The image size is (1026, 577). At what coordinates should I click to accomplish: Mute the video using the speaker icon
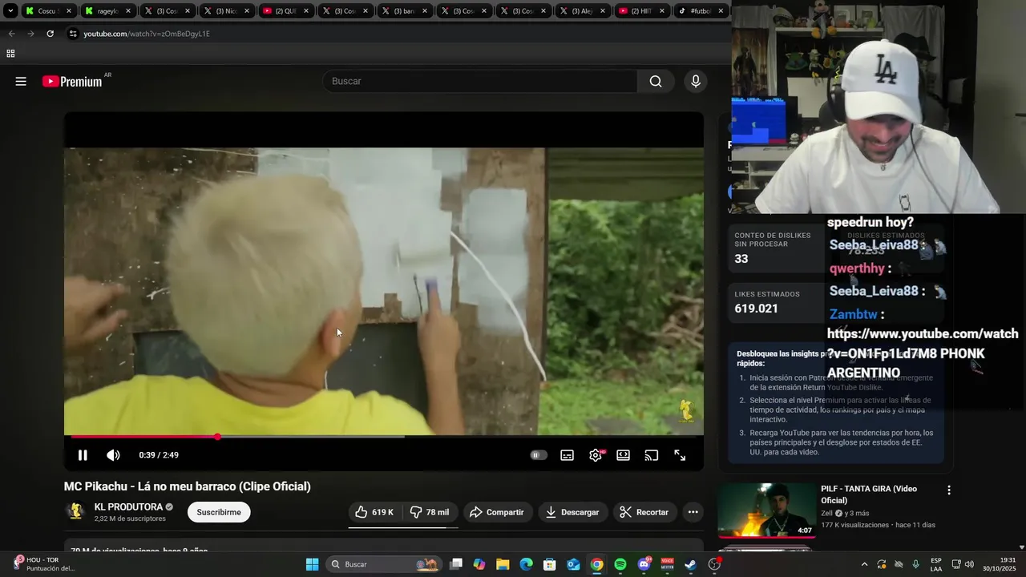point(113,455)
